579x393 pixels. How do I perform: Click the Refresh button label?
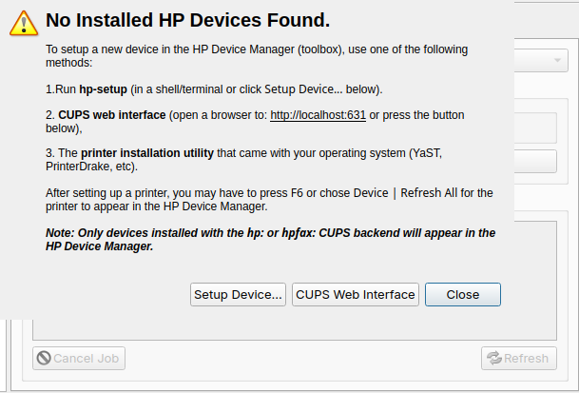(x=526, y=359)
